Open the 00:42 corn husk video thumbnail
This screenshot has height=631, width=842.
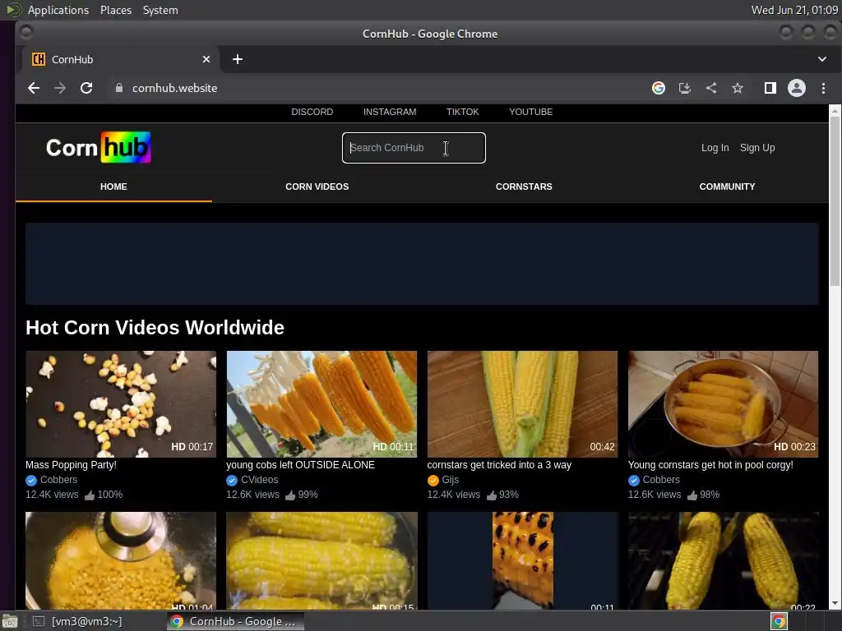[x=522, y=404]
